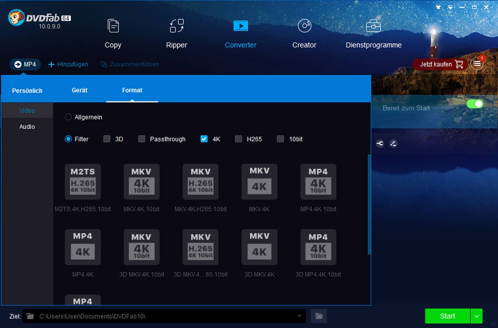Click Hinzufügen to add a file
This screenshot has width=498, height=328.
pyautogui.click(x=68, y=64)
